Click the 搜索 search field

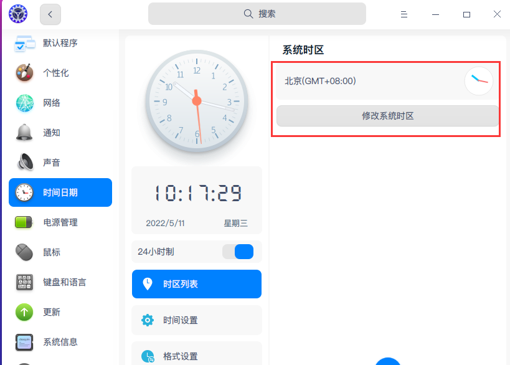pyautogui.click(x=257, y=14)
